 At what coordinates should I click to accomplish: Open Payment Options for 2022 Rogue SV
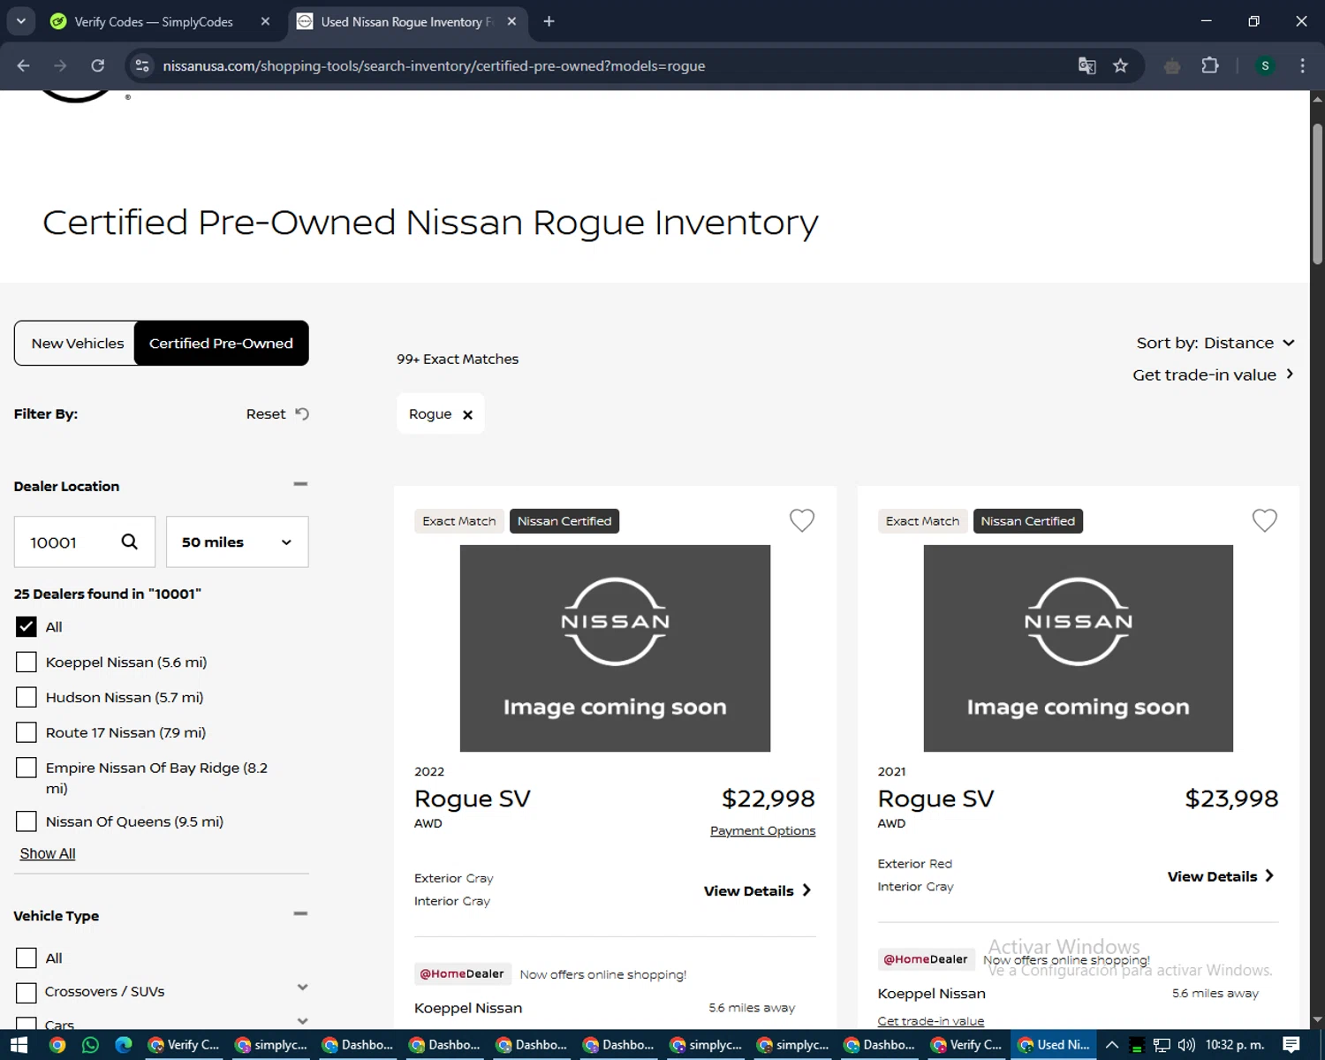pos(762,830)
